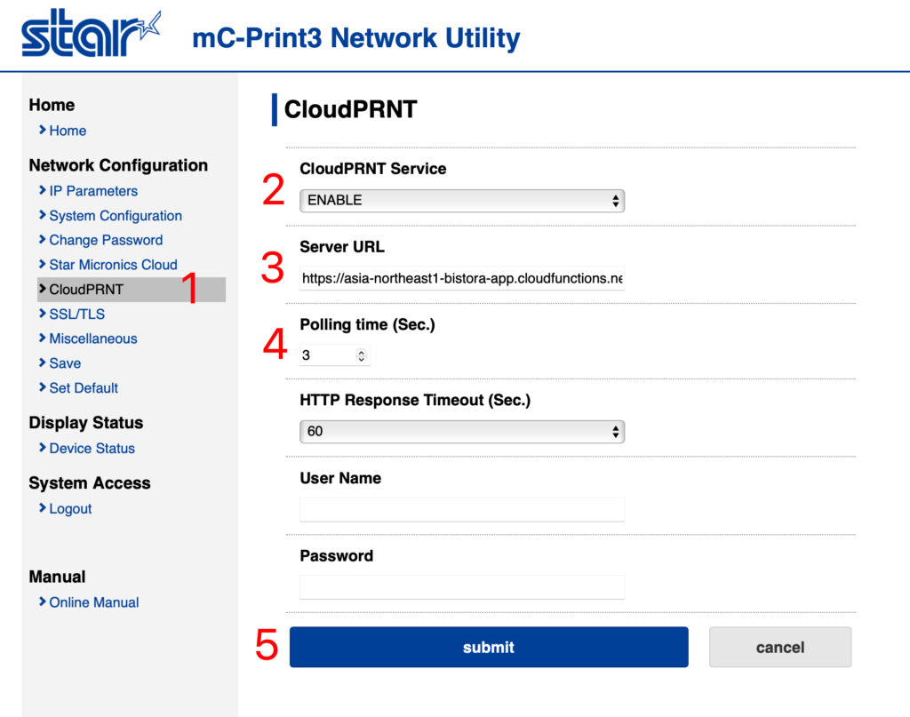Click into the Password field

coord(462,586)
